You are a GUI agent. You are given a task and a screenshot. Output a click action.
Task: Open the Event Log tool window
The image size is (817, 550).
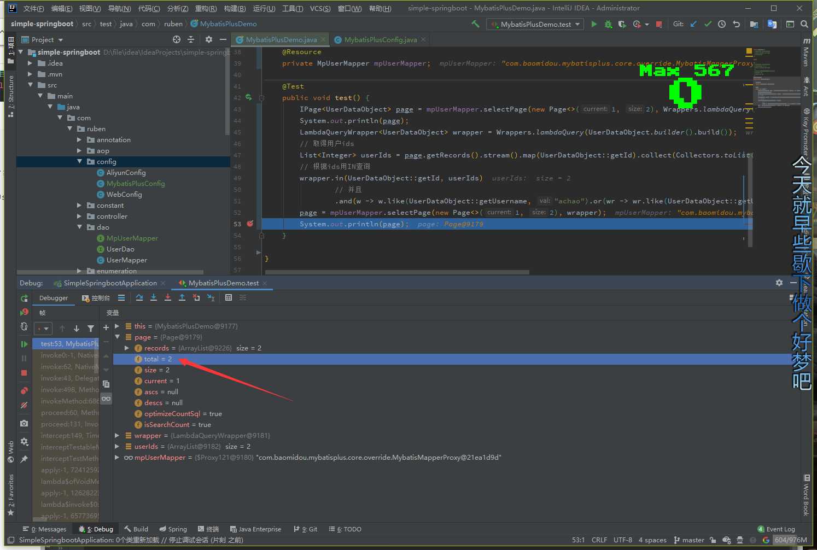pyautogui.click(x=776, y=529)
